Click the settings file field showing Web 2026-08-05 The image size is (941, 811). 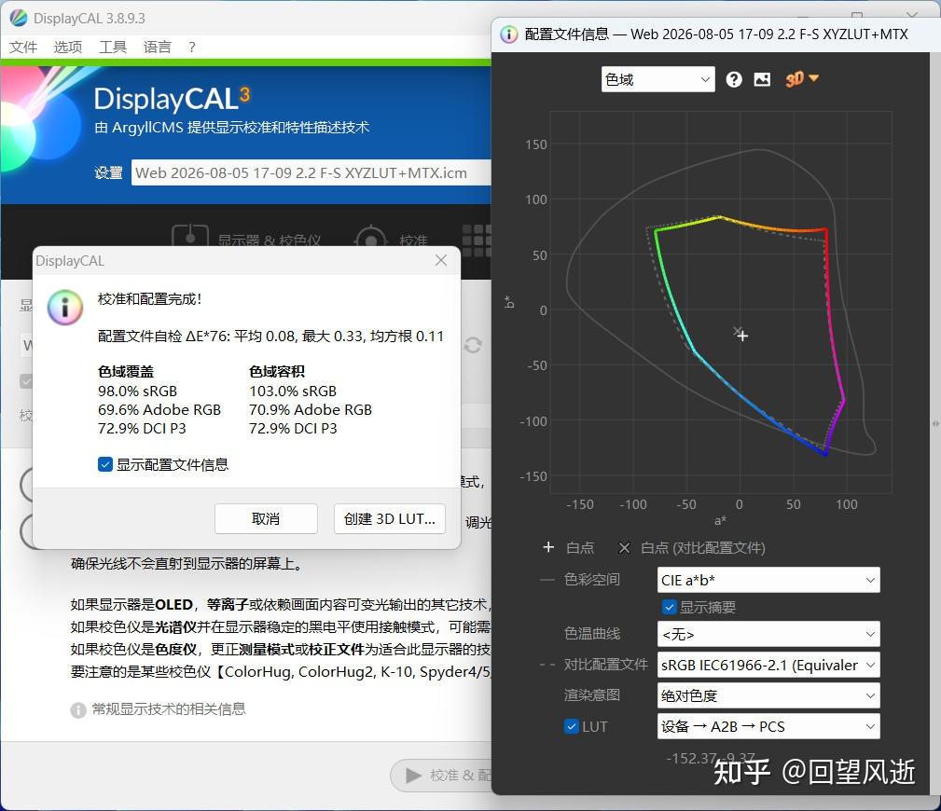tap(311, 172)
